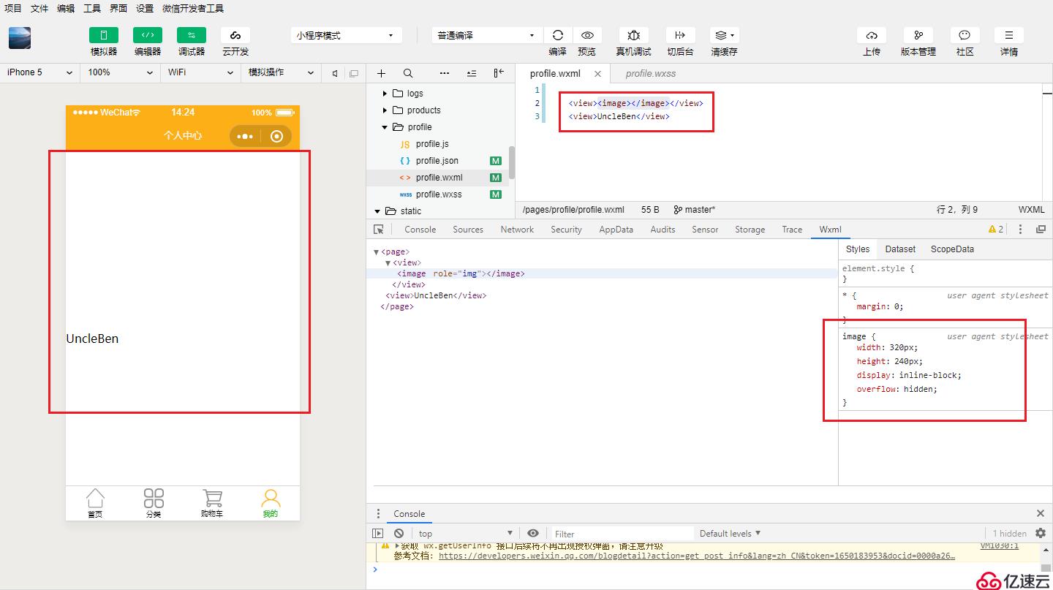
Task: Open the 工具 menu
Action: point(92,9)
